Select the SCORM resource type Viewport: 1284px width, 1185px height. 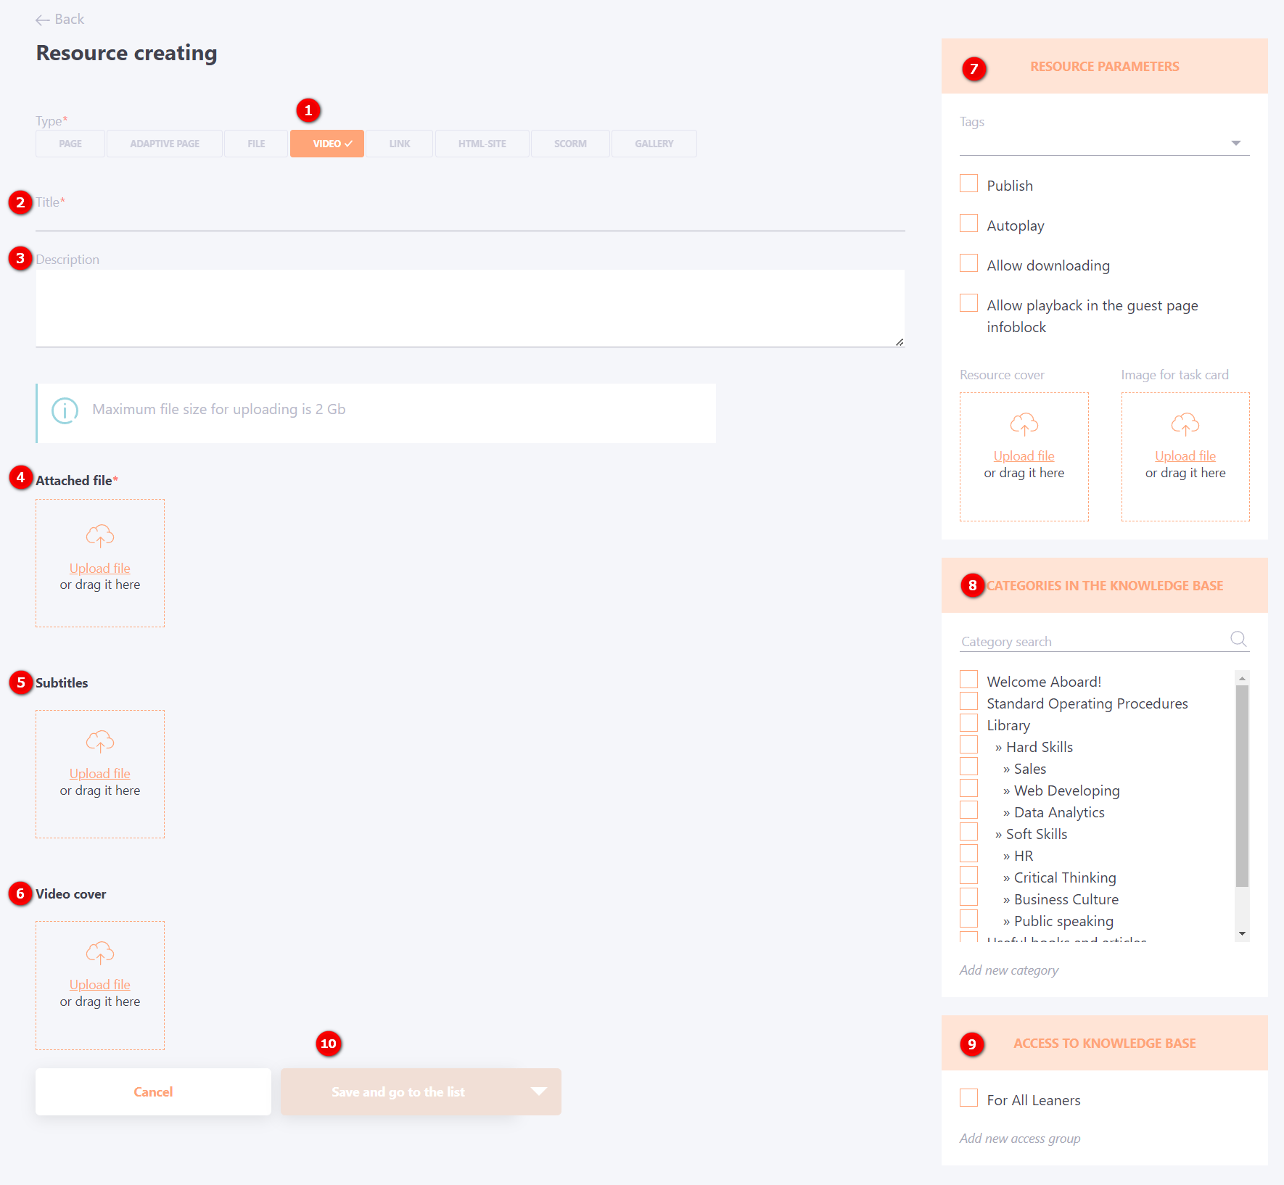570,144
